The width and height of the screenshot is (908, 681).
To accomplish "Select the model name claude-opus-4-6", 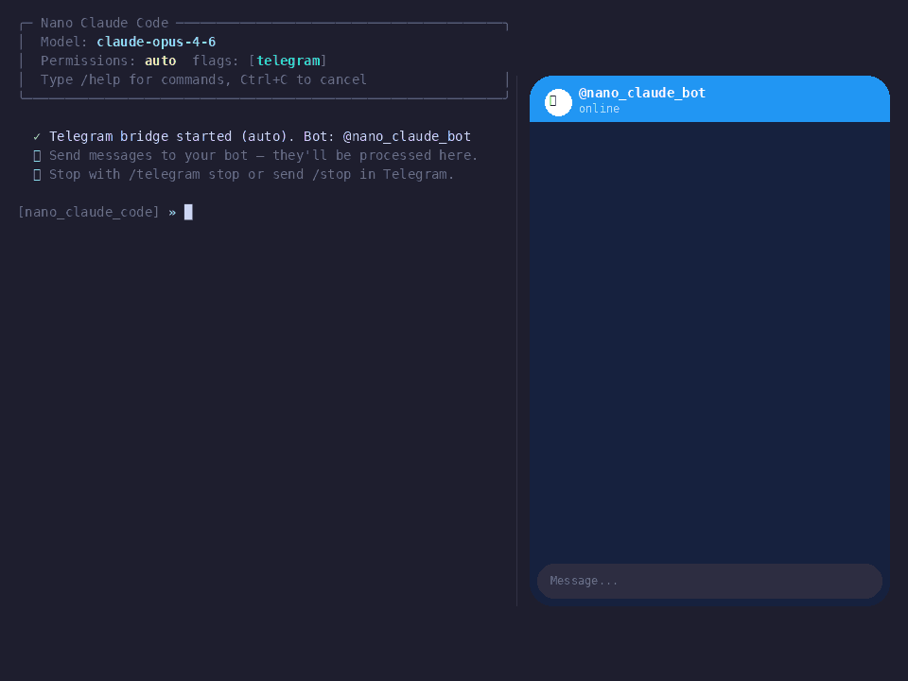I will pos(156,42).
